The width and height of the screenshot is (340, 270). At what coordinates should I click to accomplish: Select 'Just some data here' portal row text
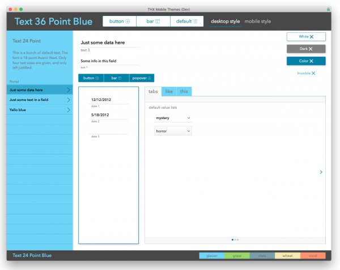pos(26,90)
